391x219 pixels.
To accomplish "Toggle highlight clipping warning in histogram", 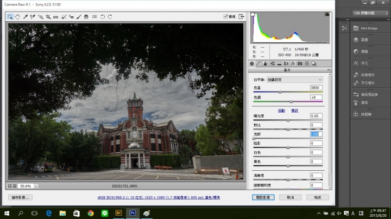I will (327, 14).
